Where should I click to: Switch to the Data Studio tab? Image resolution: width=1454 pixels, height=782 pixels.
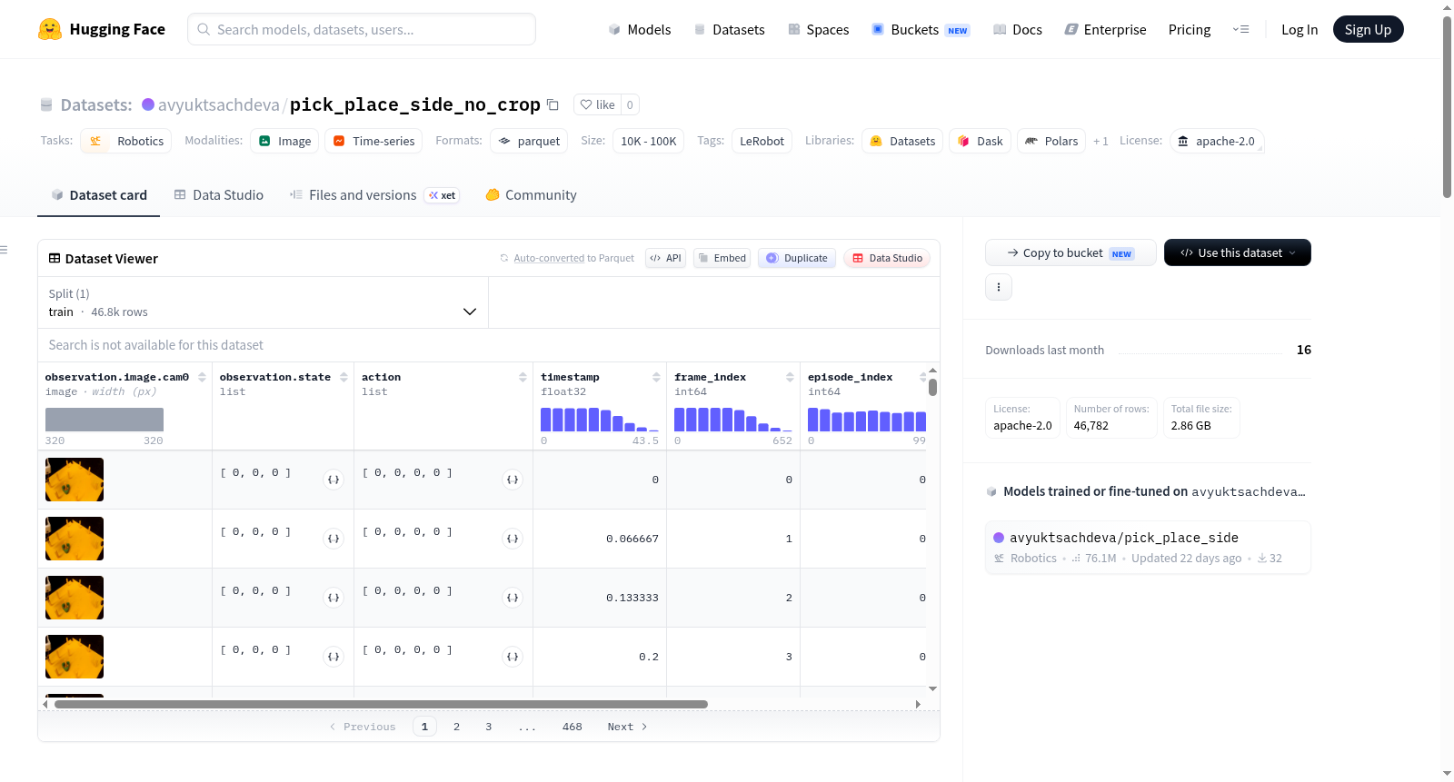click(x=218, y=194)
